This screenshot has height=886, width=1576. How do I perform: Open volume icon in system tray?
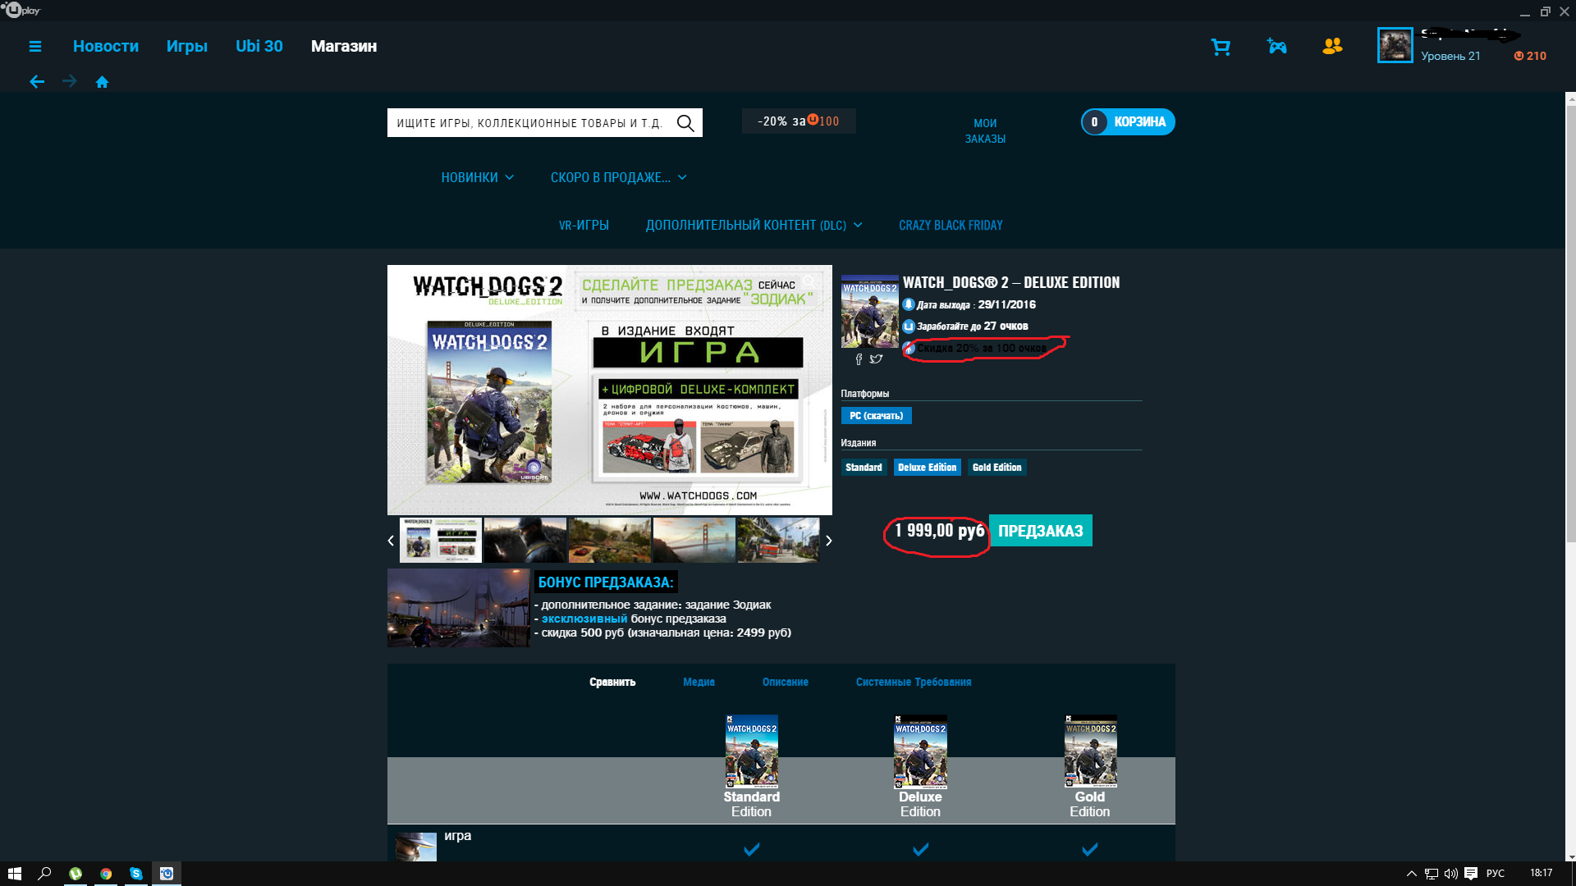click(x=1450, y=874)
